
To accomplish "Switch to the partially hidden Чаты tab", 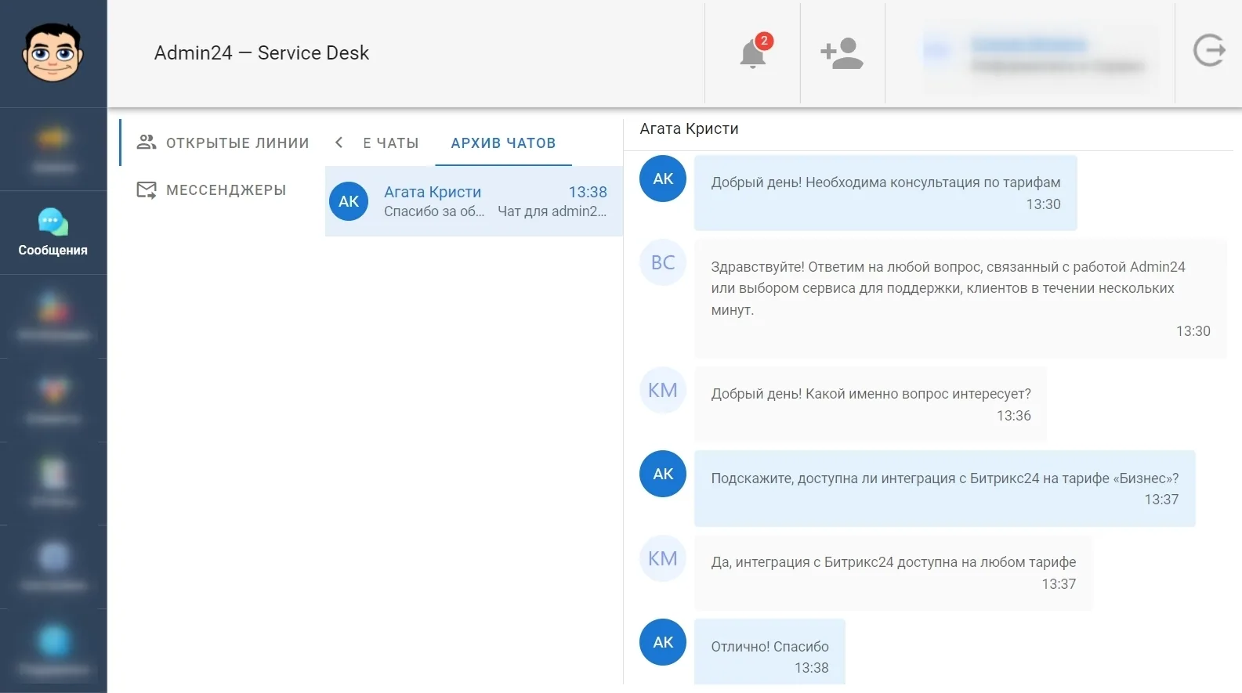I will (x=390, y=143).
